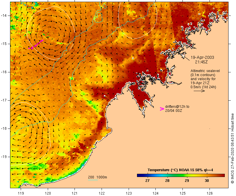Click the colorbar tick label '27'
This screenshot has width=236, height=196.
(x=147, y=181)
